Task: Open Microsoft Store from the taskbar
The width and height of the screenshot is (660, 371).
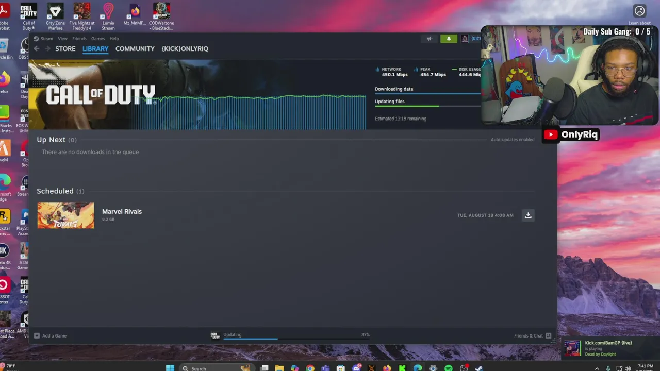Action: pos(341,368)
